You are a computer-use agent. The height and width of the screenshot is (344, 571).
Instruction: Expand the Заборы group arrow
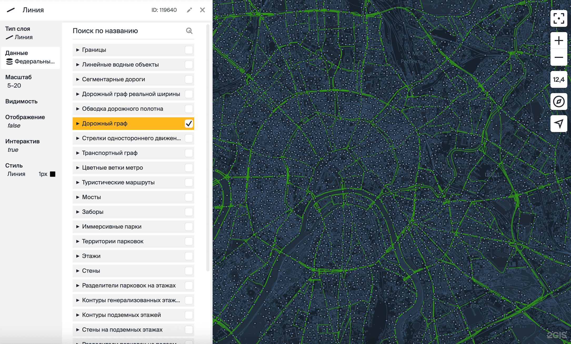point(78,212)
